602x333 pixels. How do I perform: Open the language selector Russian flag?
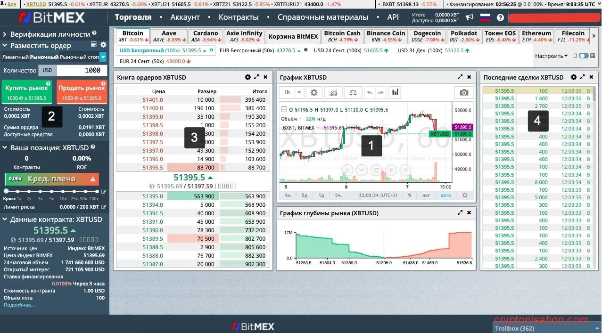point(485,17)
